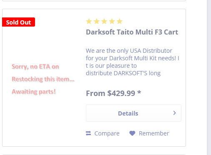The height and width of the screenshot is (155, 211).
Task: Click the right chevron inside Details button
Action: (175, 113)
